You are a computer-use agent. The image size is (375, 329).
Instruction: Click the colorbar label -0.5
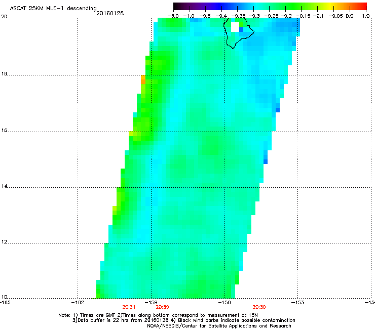tap(205, 16)
